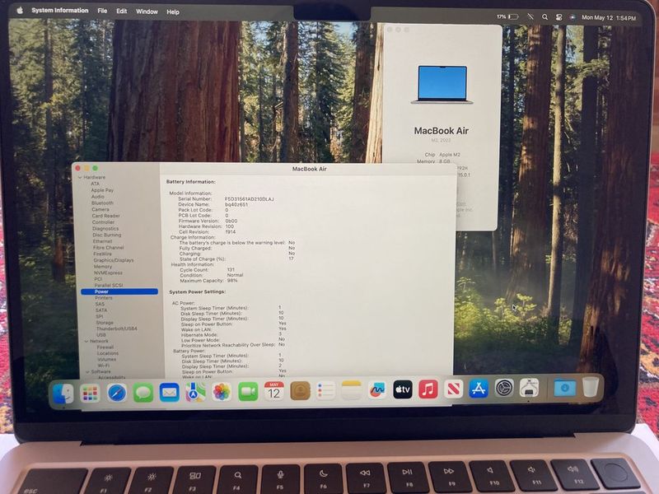Viewport: 659px width, 494px height.
Task: Open Calendar showing May 12 in Dock
Action: [274, 391]
